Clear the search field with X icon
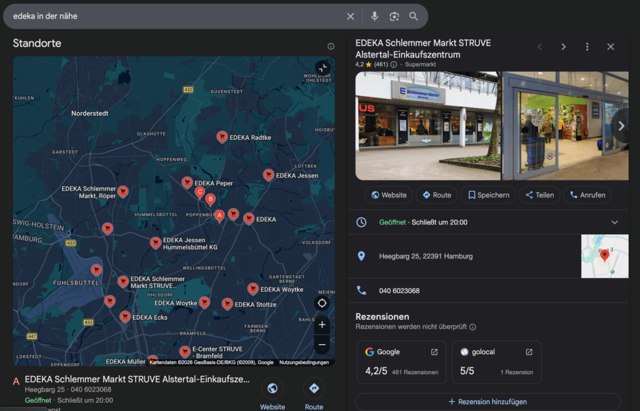Image resolution: width=640 pixels, height=411 pixels. [x=351, y=16]
